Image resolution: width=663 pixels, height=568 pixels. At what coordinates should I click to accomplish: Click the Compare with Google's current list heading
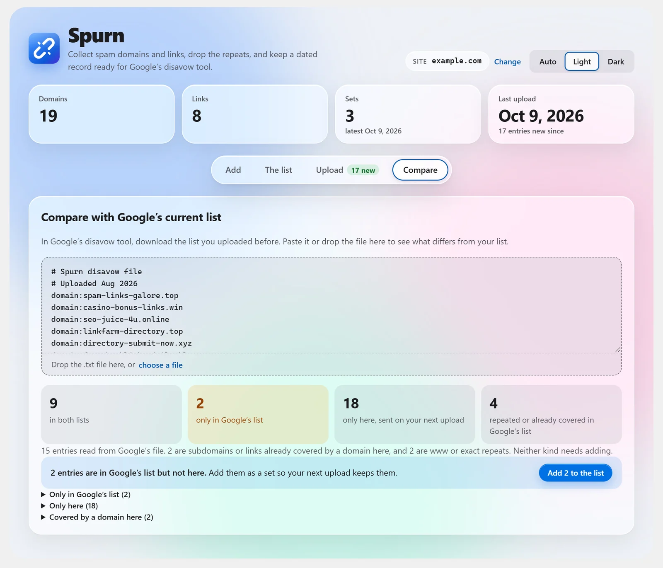tap(131, 217)
